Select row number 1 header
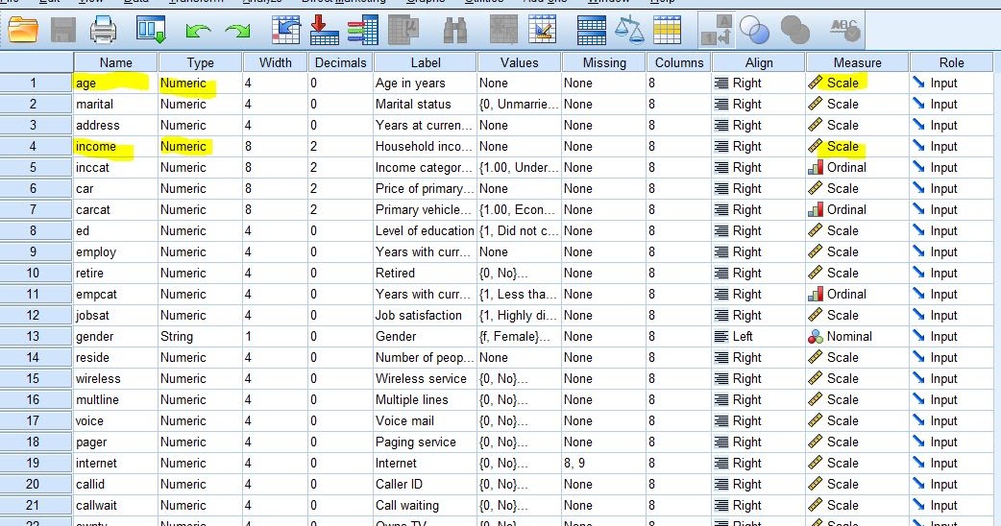 pos(37,83)
